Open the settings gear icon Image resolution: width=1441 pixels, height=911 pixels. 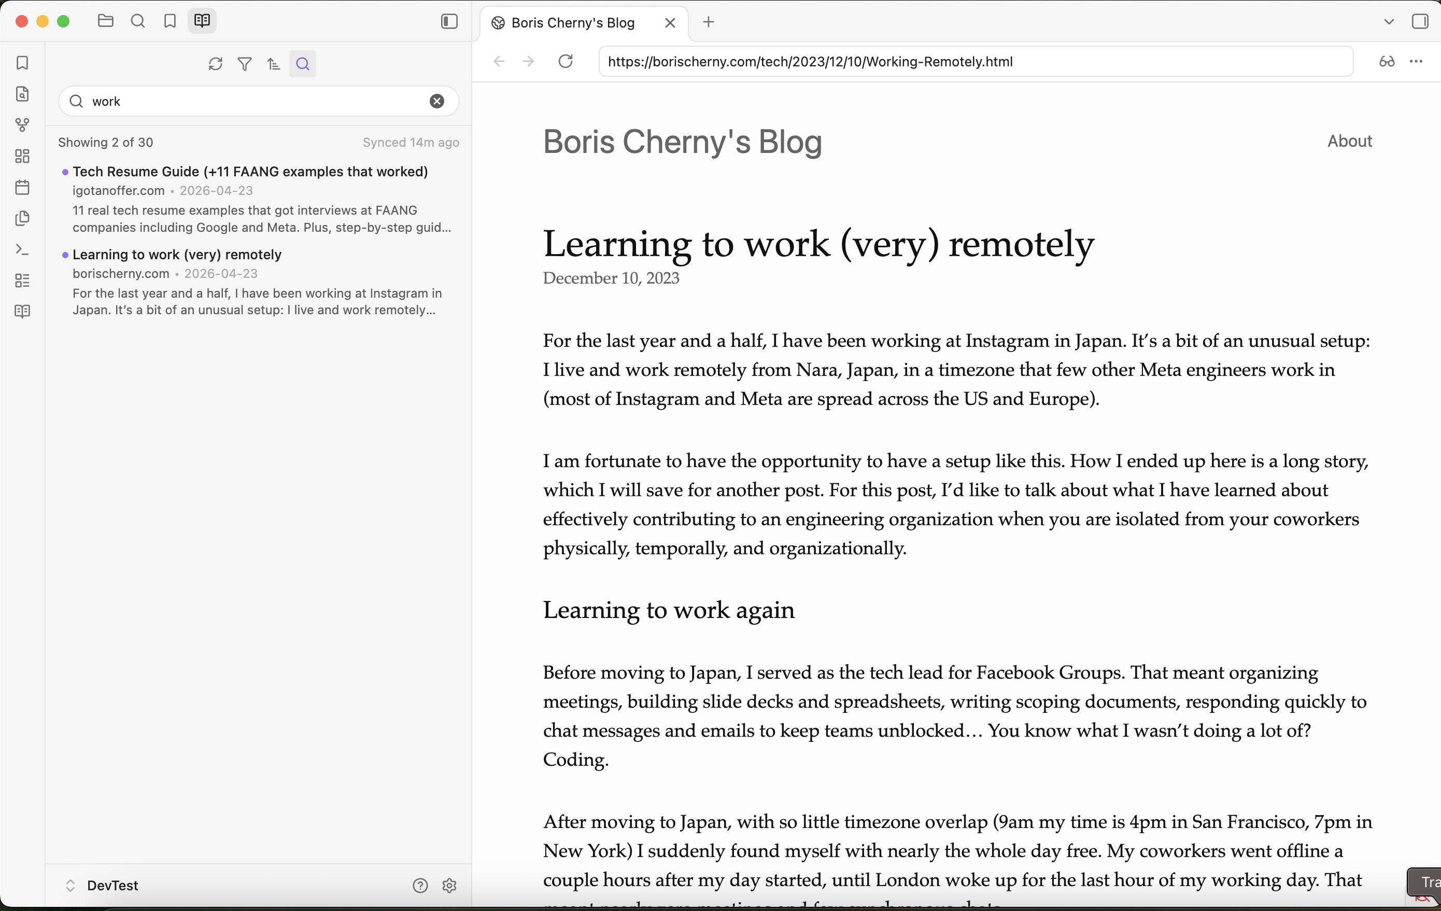click(449, 885)
